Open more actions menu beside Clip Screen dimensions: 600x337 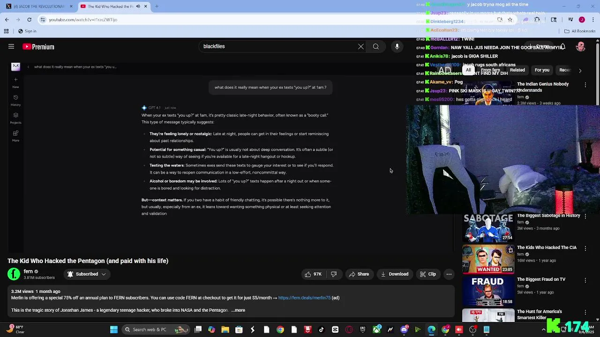(449, 274)
